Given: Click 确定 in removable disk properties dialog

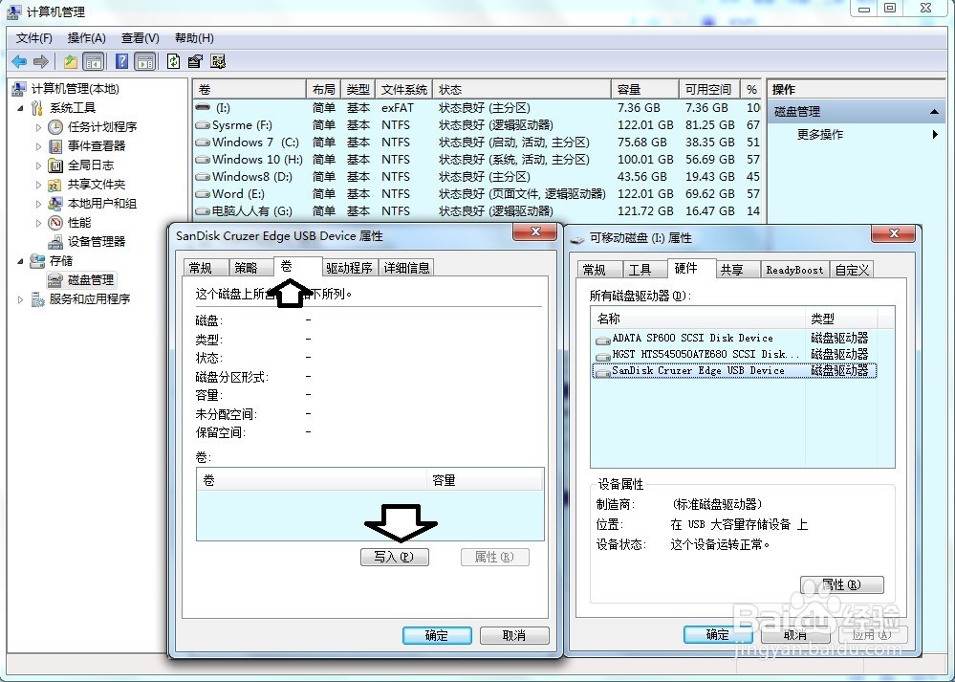Looking at the screenshot, I should click(718, 634).
